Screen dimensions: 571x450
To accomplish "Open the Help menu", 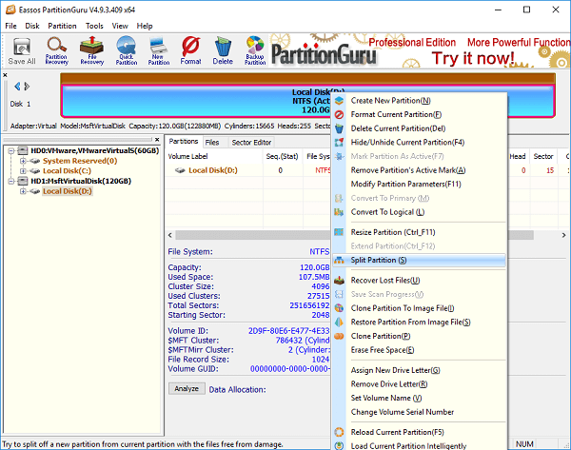I will [145, 26].
